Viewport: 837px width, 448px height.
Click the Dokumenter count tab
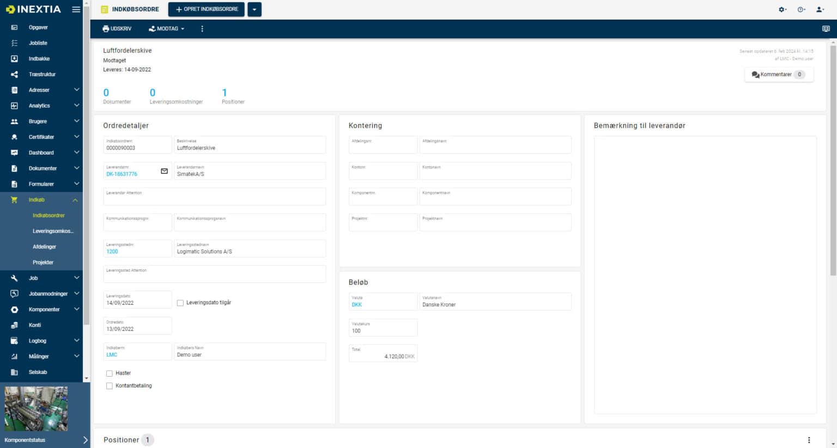pos(117,96)
